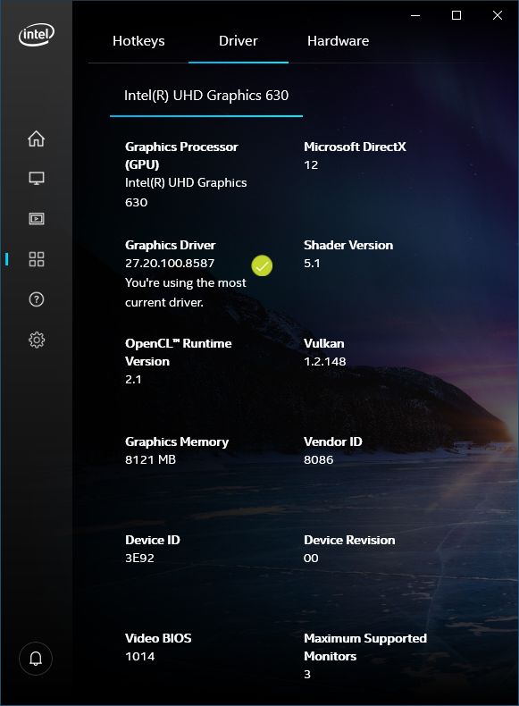Open Display settings monitor icon

click(37, 179)
